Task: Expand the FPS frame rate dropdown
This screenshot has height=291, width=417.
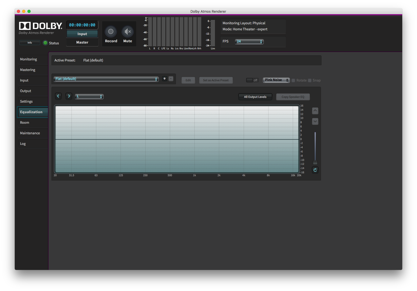Action: [x=249, y=41]
